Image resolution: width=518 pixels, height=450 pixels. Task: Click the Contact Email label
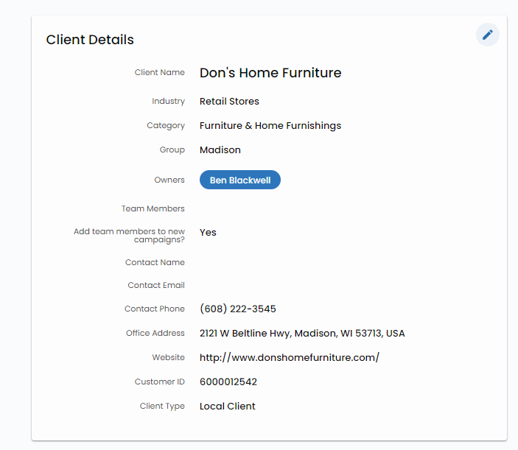tap(155, 286)
